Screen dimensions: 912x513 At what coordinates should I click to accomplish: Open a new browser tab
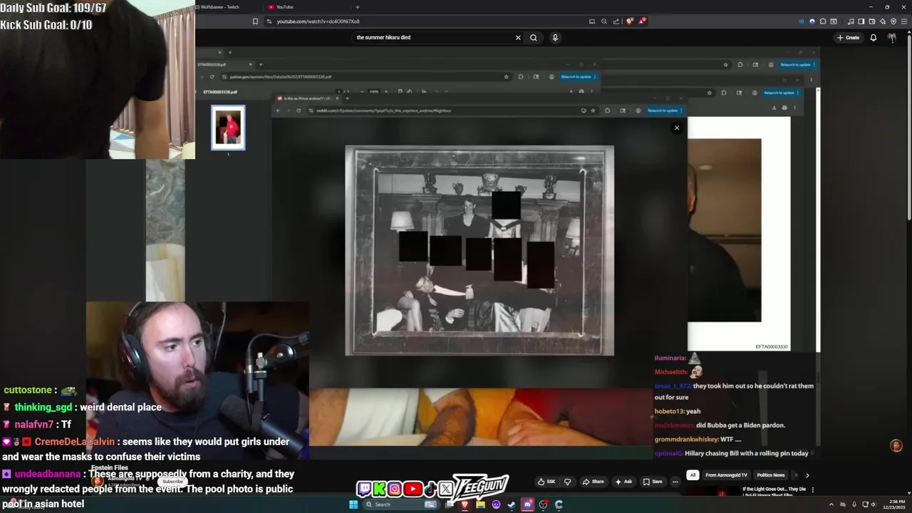pyautogui.click(x=357, y=7)
